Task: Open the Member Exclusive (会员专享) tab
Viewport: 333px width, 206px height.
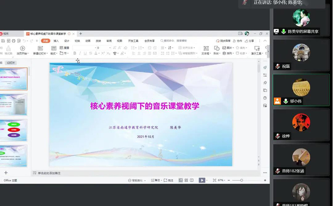Action: [x=149, y=41]
